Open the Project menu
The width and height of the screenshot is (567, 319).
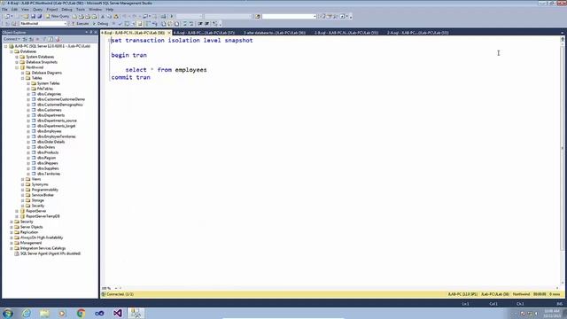[52, 10]
